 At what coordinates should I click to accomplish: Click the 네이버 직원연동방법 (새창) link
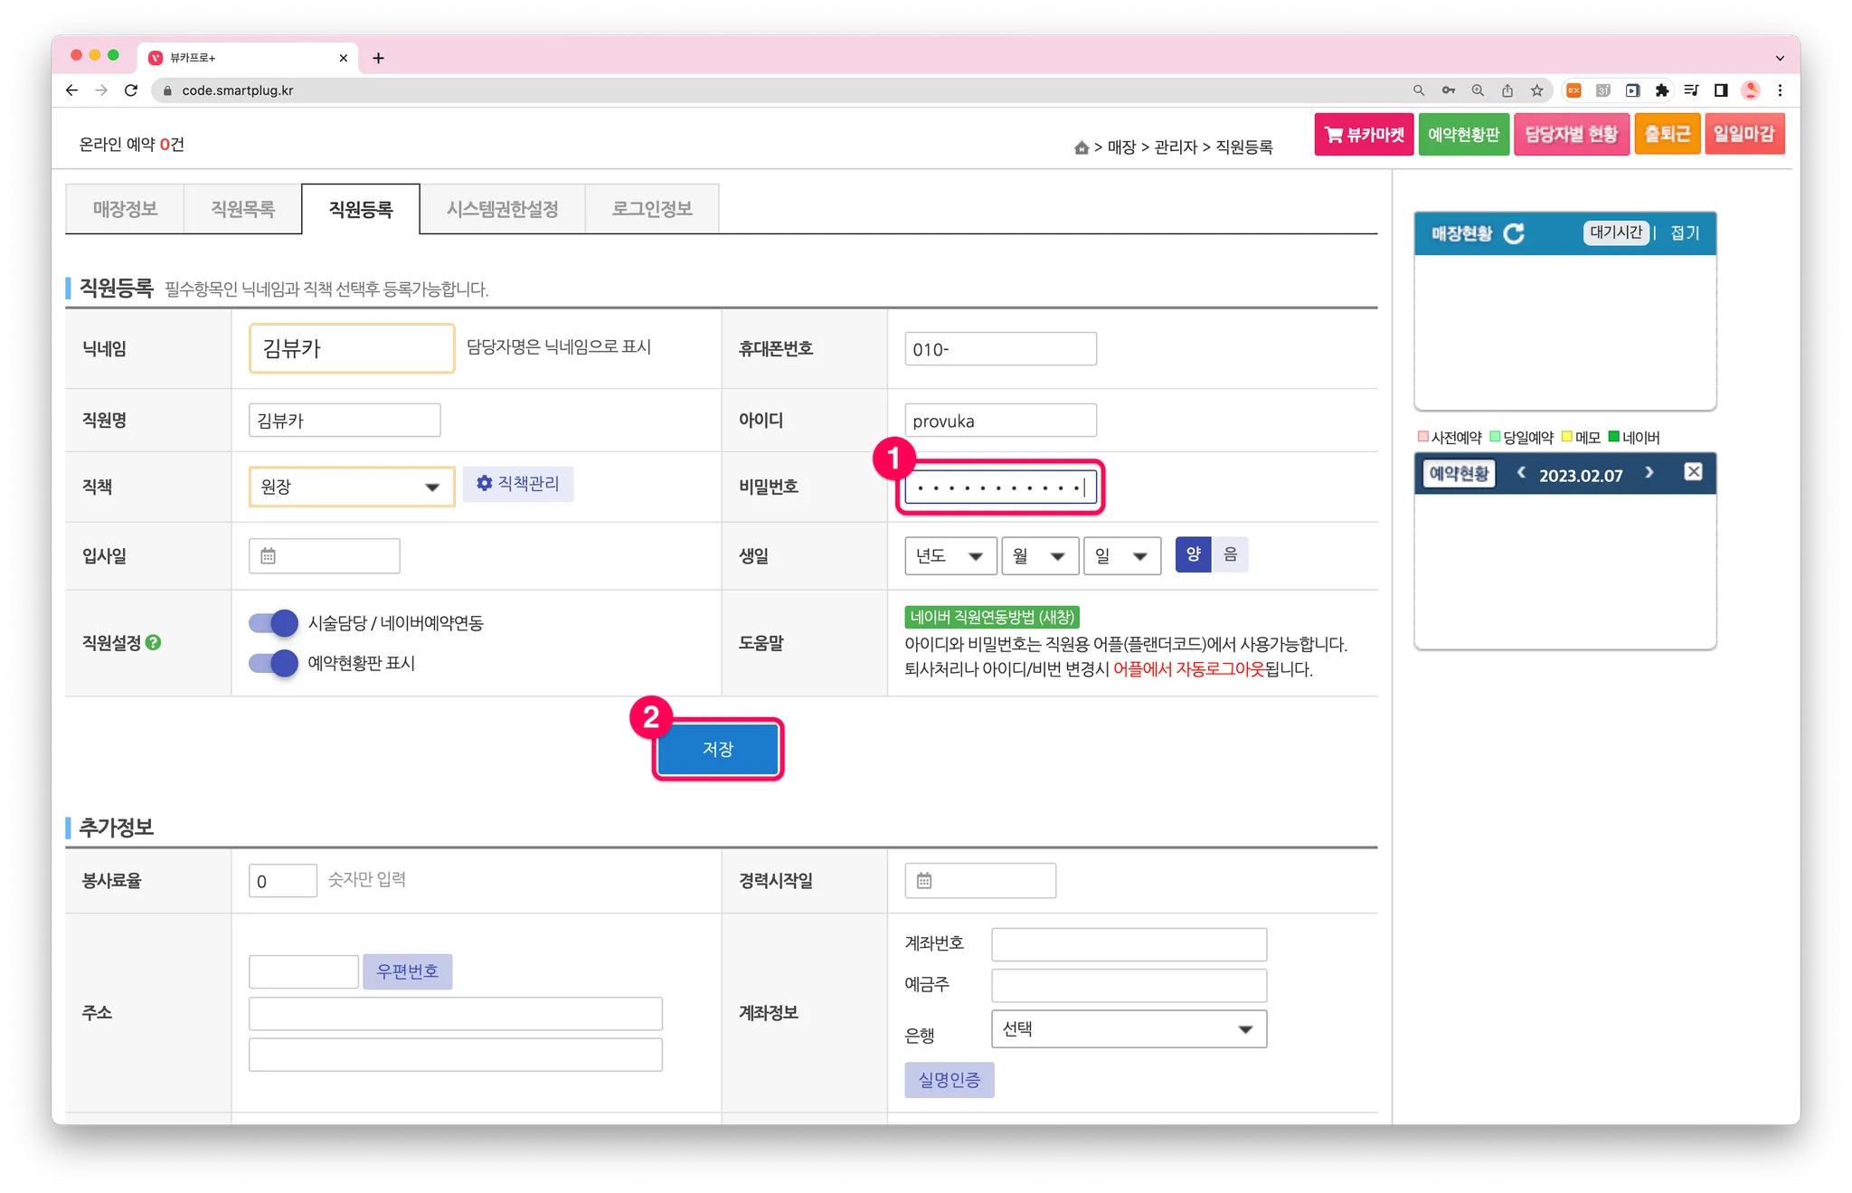point(991,617)
